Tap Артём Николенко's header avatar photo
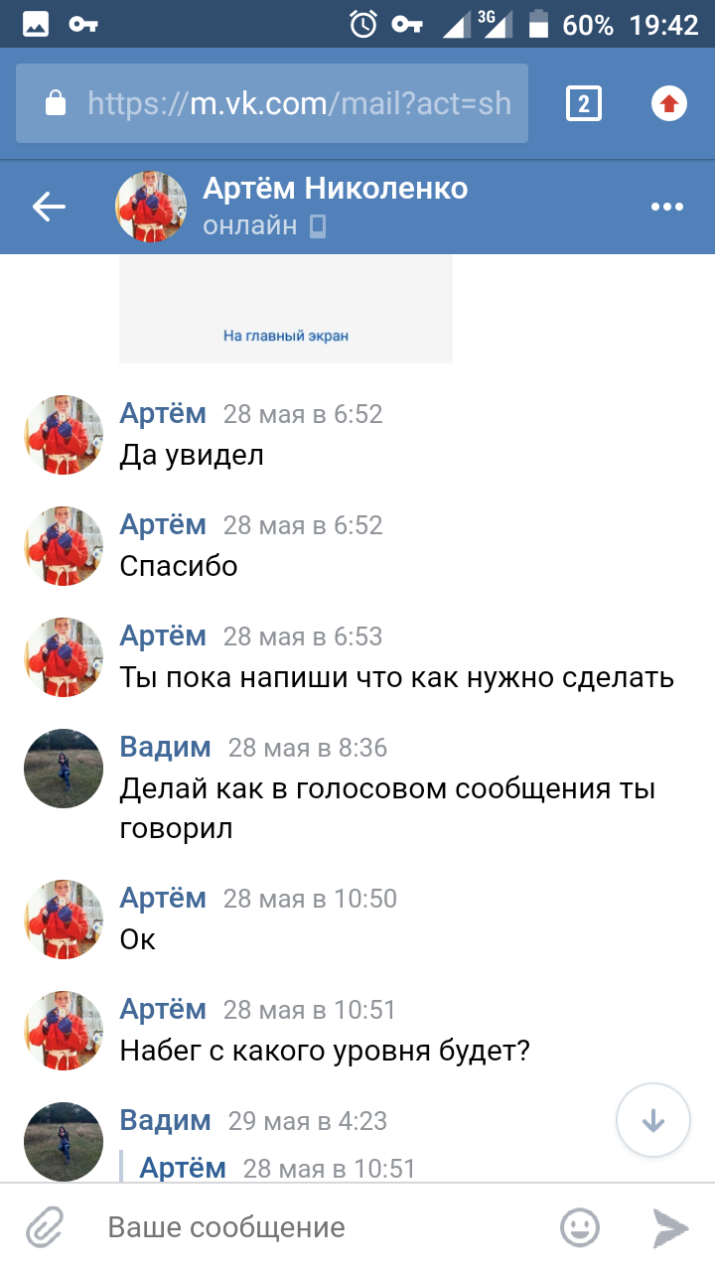This screenshot has height=1271, width=715. [152, 207]
